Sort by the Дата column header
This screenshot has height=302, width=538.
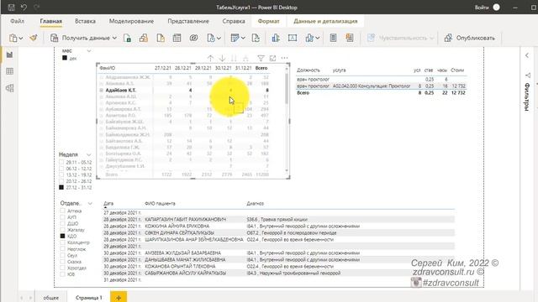pyautogui.click(x=108, y=203)
